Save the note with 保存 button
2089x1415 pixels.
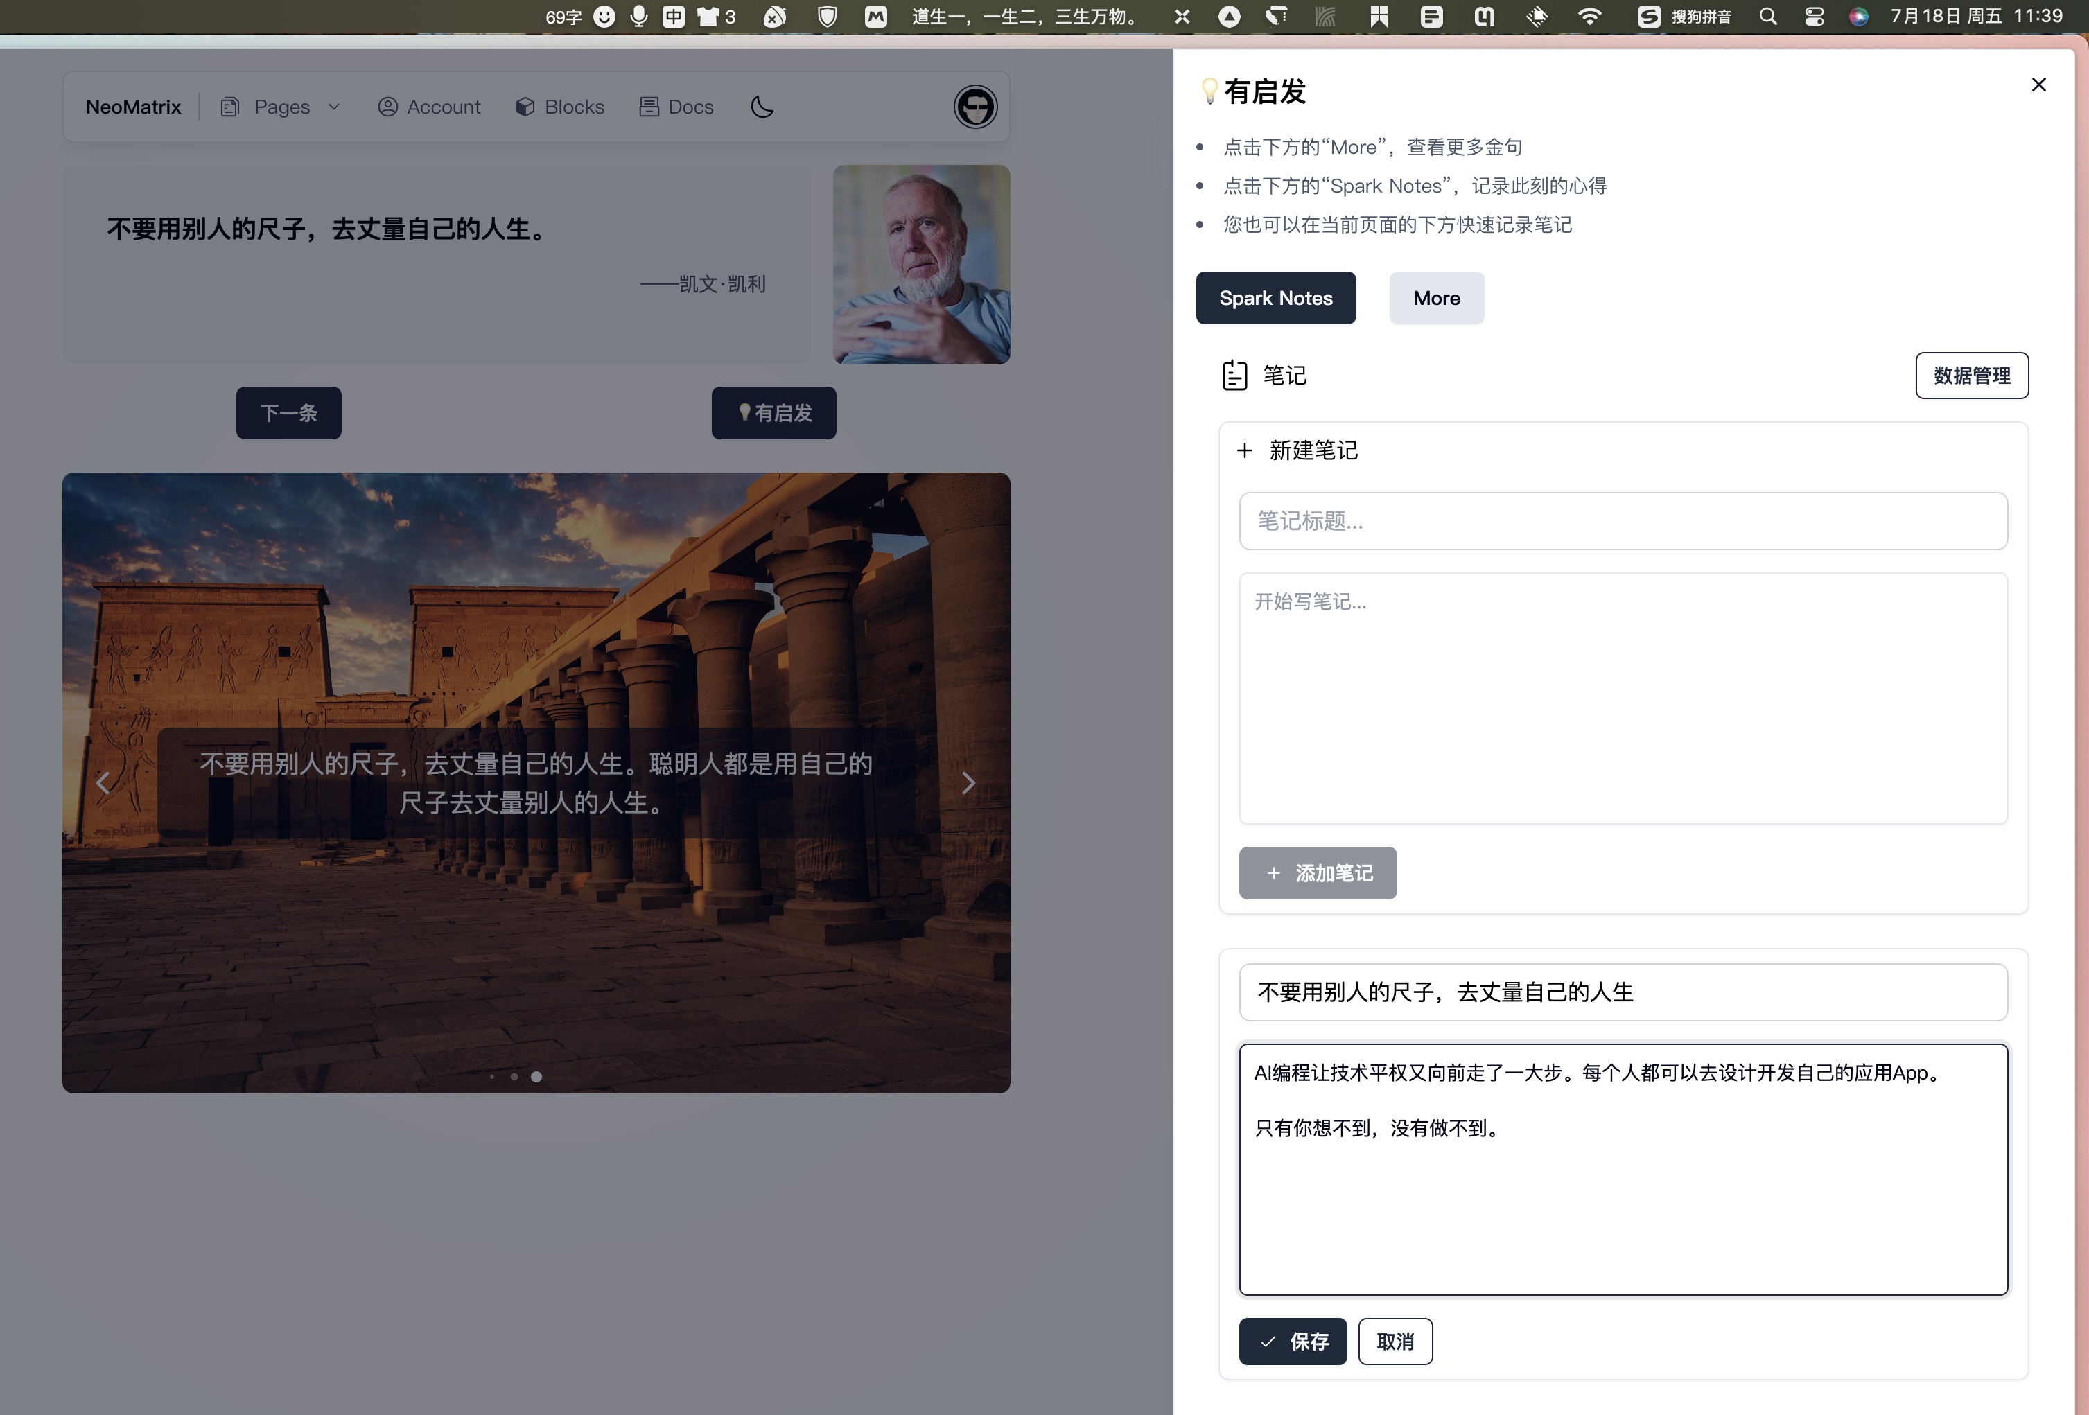[x=1293, y=1342]
